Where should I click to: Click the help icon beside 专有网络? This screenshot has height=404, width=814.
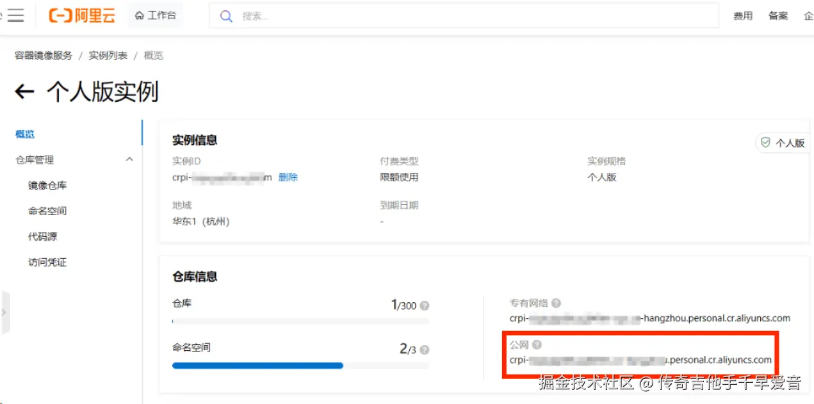556,303
